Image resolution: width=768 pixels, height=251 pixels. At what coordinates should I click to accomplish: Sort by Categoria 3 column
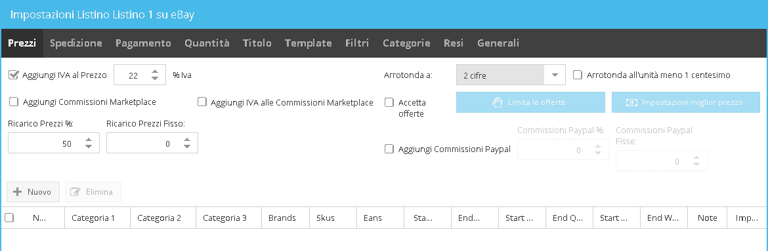(228, 218)
